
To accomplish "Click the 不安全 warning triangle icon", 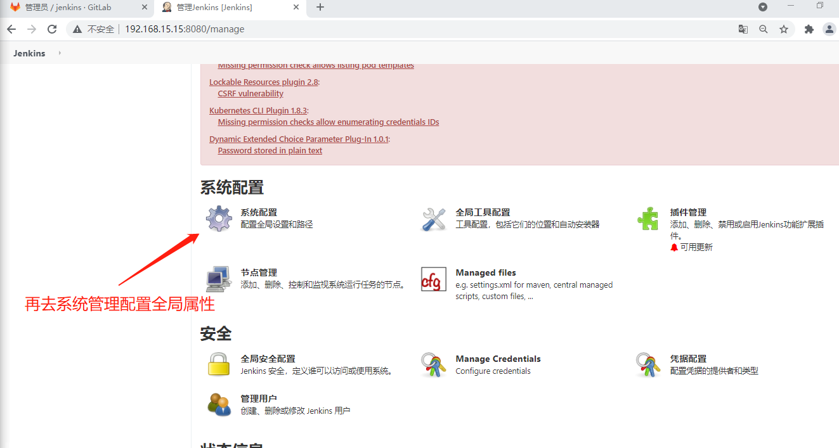I will (x=77, y=29).
